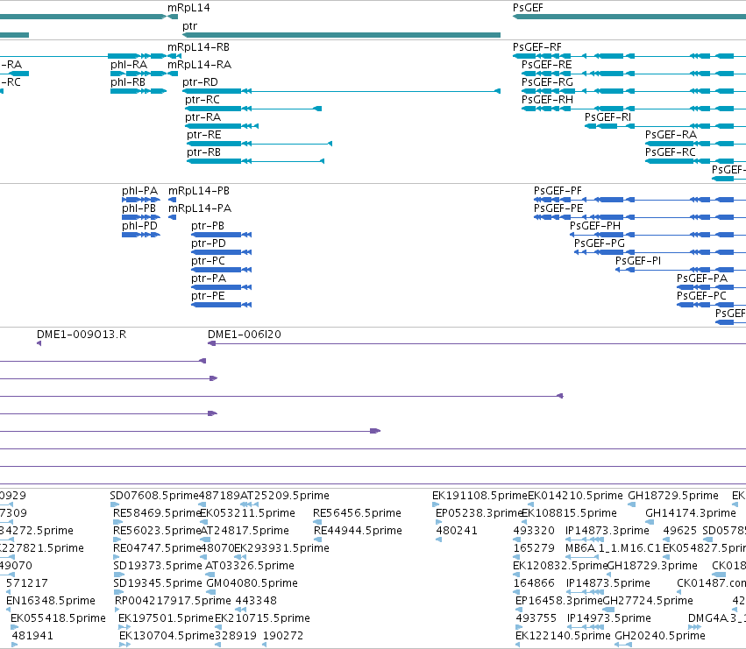This screenshot has height=649, width=746.
Task: Click the long ptr gene span bar
Action: coord(341,35)
